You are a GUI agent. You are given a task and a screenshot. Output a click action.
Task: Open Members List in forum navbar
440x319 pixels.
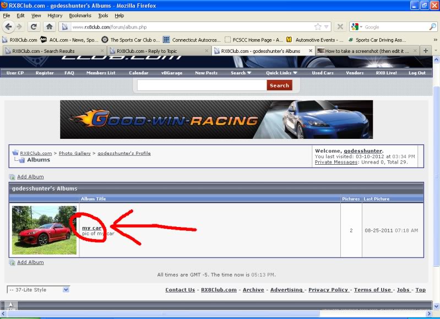coord(101,73)
